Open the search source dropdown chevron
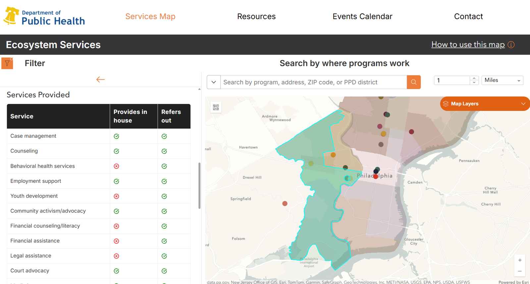Screen dimensions: 530x284 pyautogui.click(x=214, y=82)
